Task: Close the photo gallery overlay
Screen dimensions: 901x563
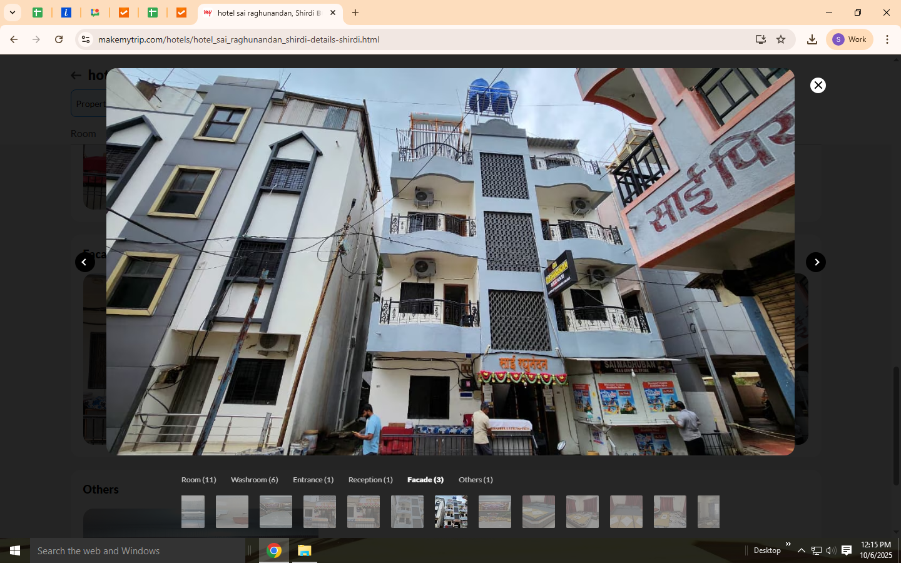Action: 818,85
